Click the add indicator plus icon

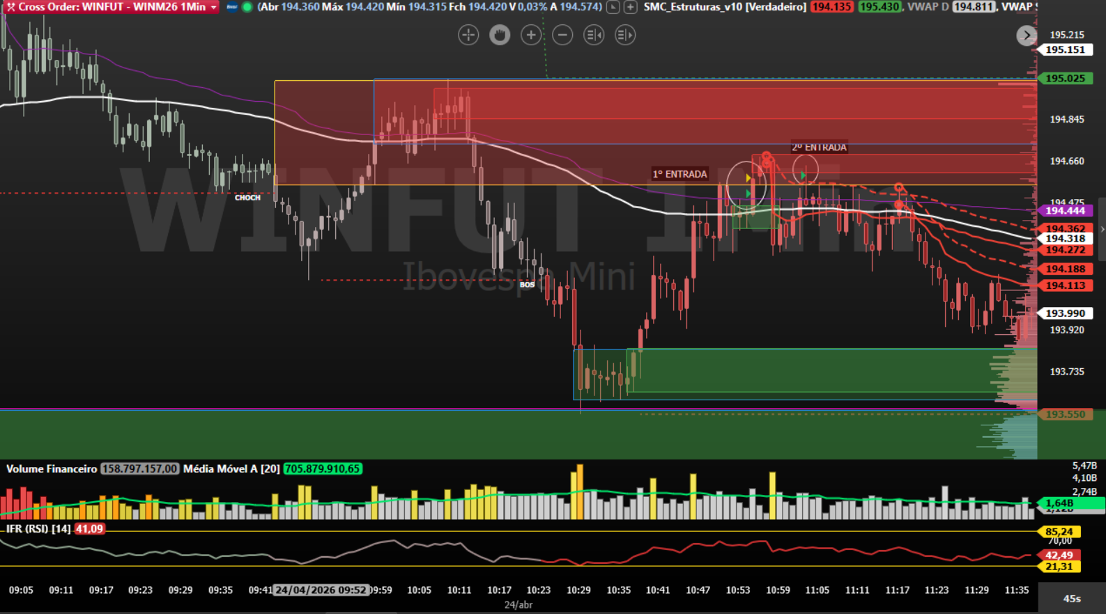[630, 7]
